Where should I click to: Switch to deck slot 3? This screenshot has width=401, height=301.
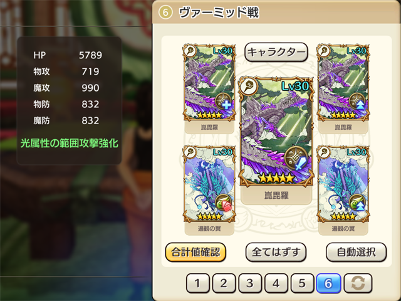point(250,283)
